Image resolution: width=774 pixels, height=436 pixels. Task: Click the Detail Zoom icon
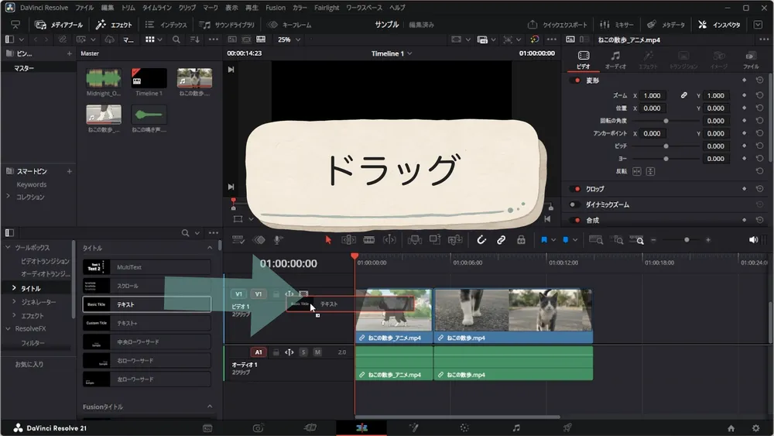(x=617, y=240)
